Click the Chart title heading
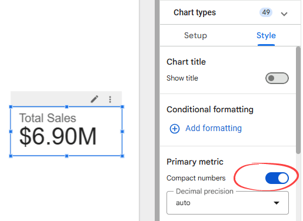 pos(186,62)
